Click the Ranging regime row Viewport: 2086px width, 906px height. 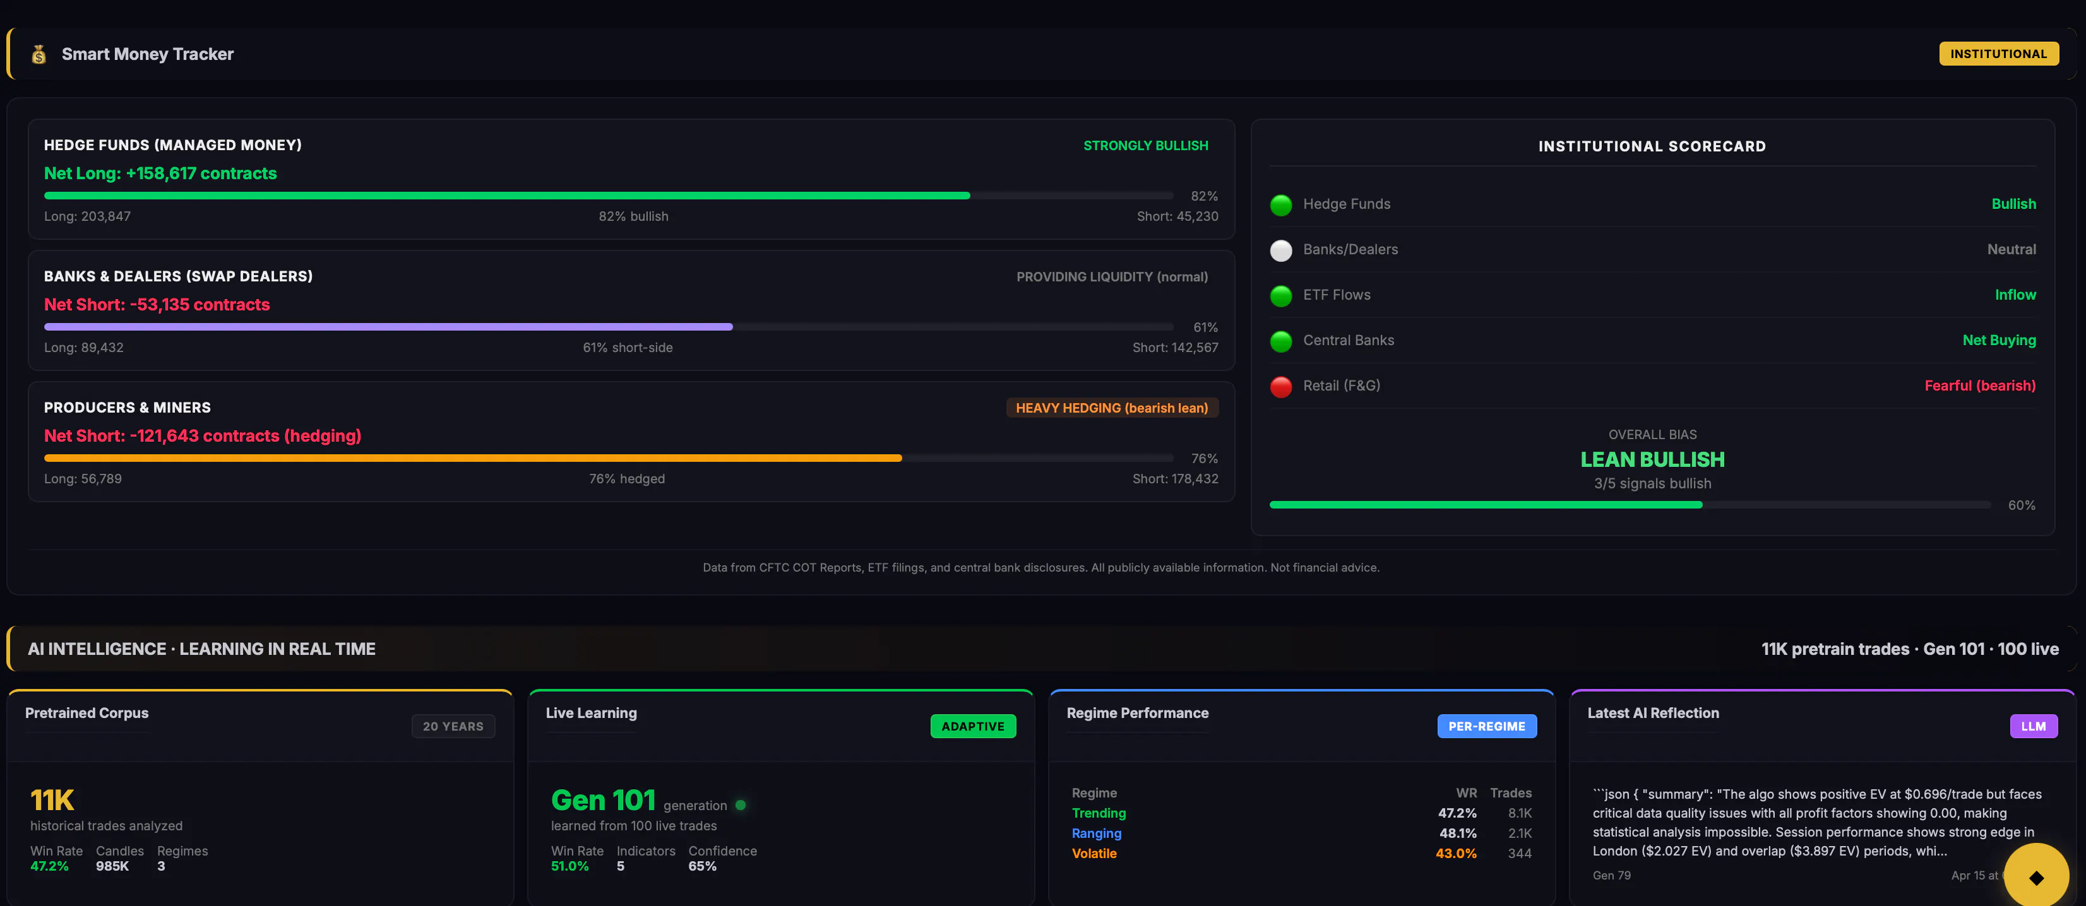(1301, 833)
